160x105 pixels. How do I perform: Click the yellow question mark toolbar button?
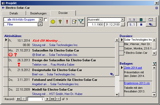tap(60, 22)
